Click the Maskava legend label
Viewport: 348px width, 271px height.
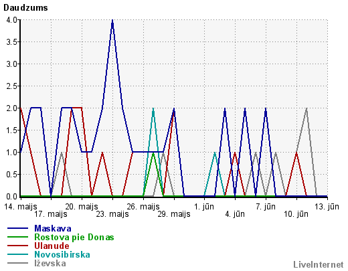53,228
